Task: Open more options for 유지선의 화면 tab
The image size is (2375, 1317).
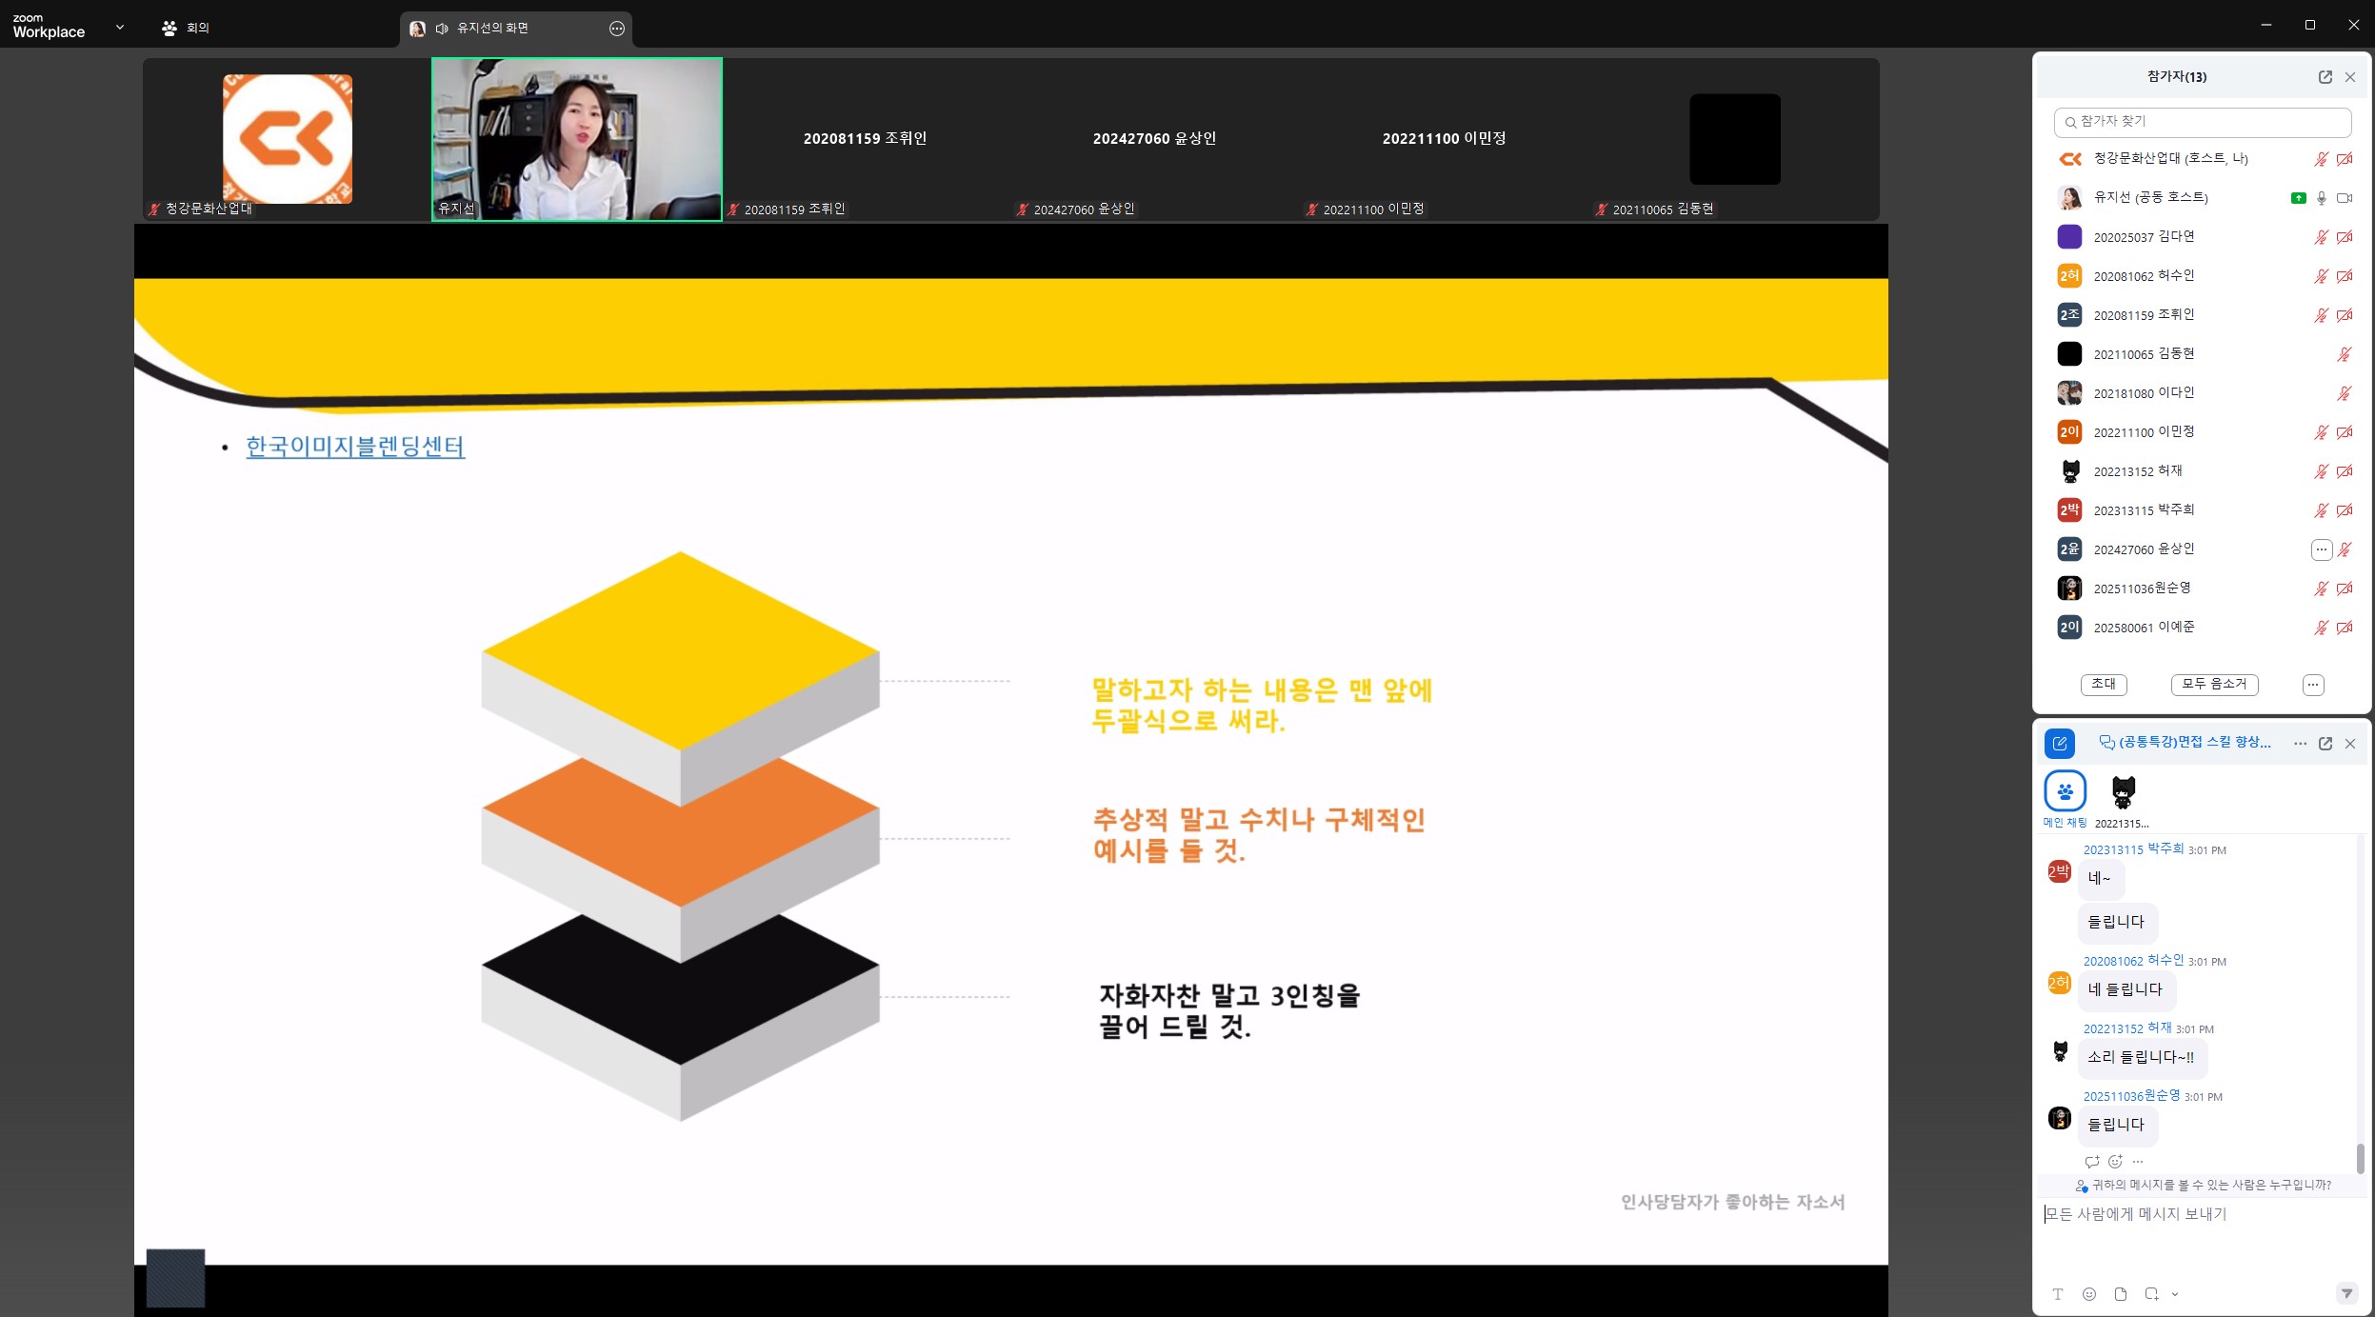Action: (x=617, y=29)
